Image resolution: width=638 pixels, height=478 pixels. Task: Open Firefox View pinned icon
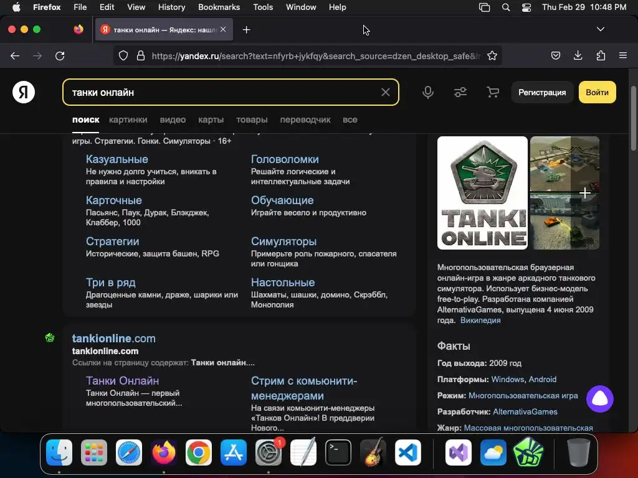point(79,29)
